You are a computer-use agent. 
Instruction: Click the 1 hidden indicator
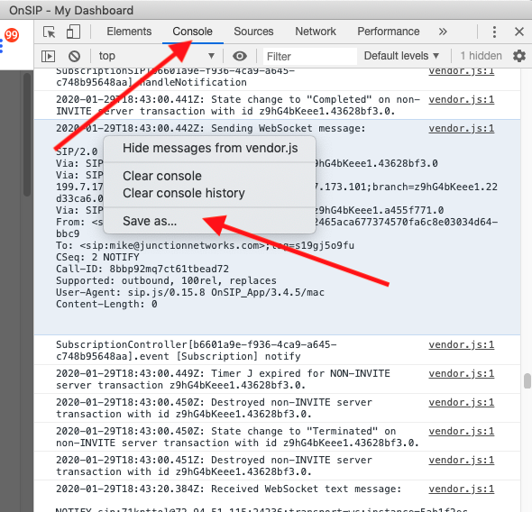[x=481, y=56]
